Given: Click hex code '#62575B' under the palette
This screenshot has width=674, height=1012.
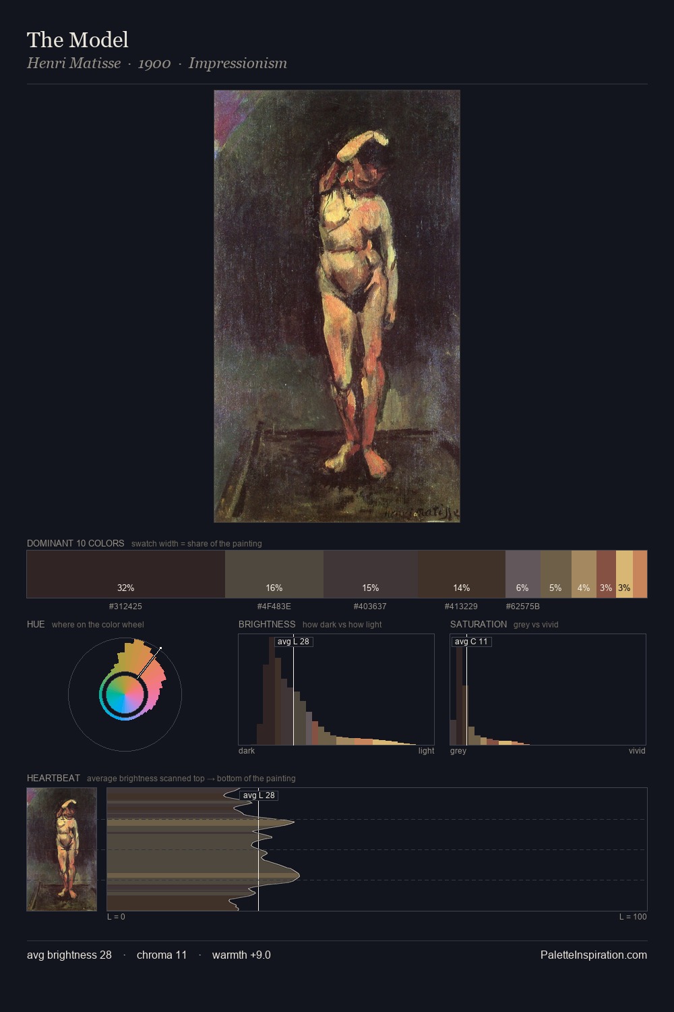Looking at the screenshot, I should [523, 607].
